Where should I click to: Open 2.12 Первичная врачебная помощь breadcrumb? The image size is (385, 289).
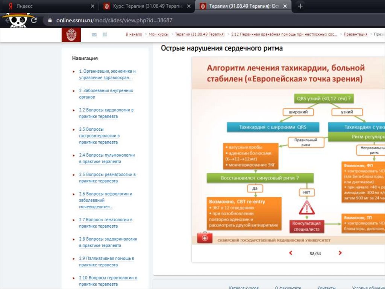[x=284, y=34]
